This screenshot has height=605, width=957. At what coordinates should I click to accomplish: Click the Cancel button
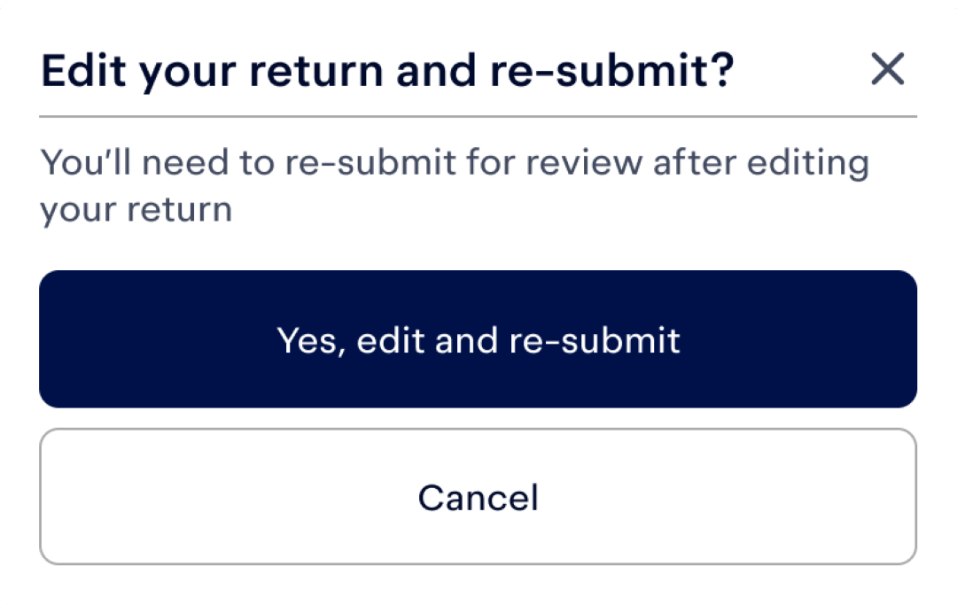coord(478,496)
